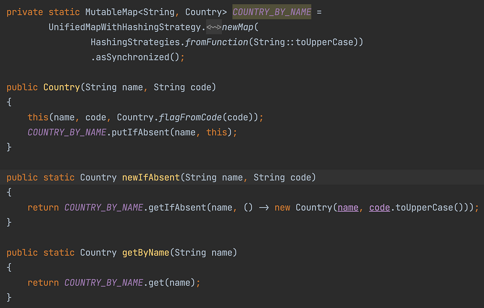This screenshot has width=484, height=308.
Task: Click UnifiedMapWithHashingStrategy class name
Action: click(x=125, y=27)
